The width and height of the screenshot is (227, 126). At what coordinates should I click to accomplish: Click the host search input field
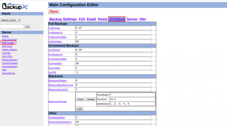(12, 27)
